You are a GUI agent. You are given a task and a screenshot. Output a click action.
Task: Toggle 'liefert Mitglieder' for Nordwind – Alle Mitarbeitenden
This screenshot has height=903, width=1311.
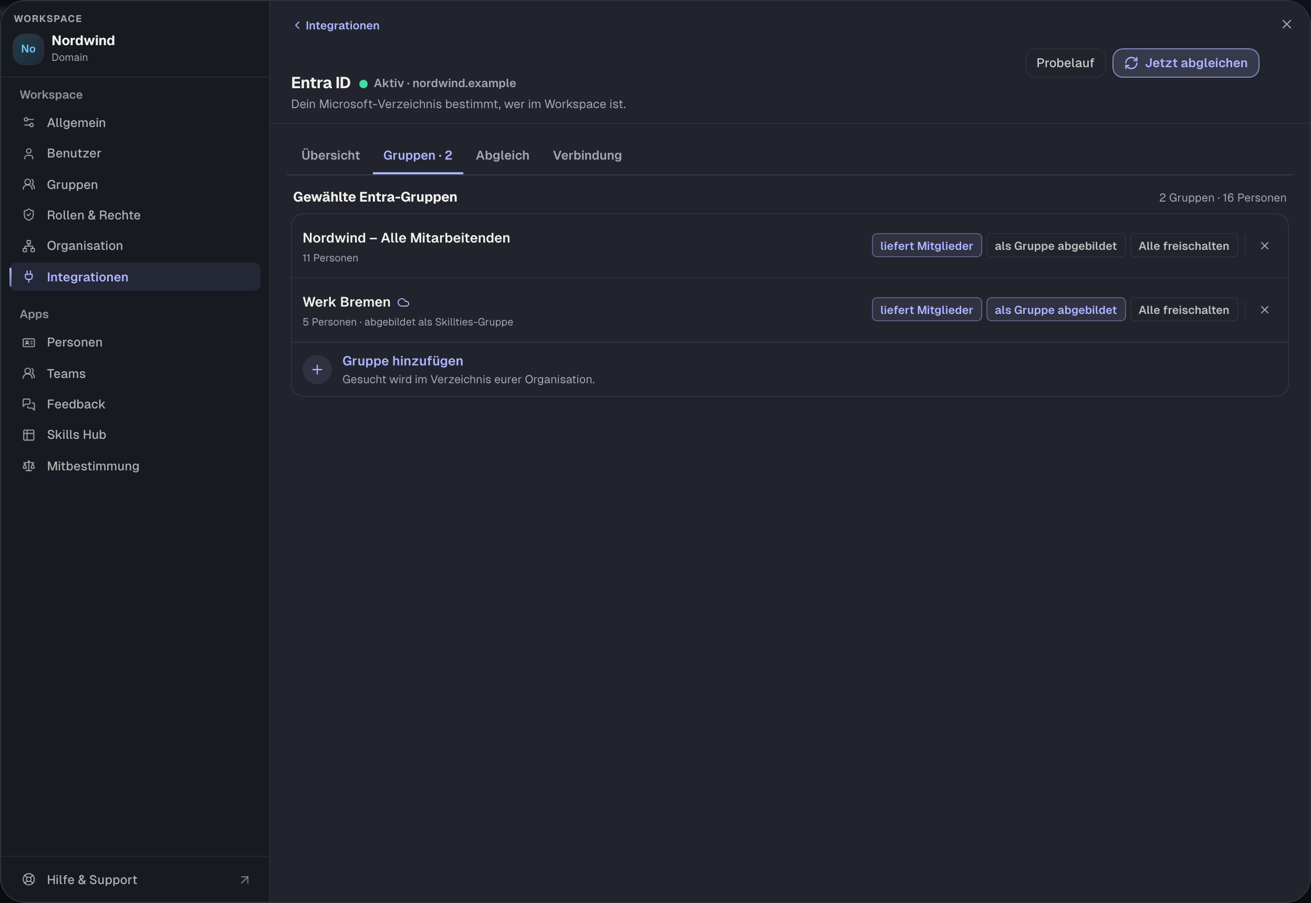pyautogui.click(x=926, y=246)
